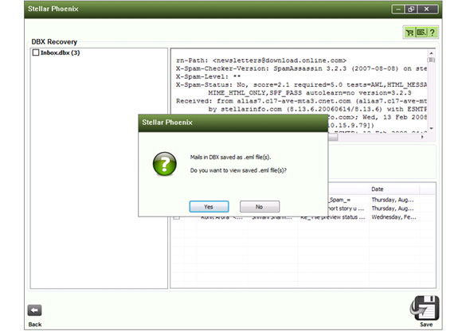Screen dimensions: 470x335
Task: Open the shopping cart buy icon
Action: 409,33
